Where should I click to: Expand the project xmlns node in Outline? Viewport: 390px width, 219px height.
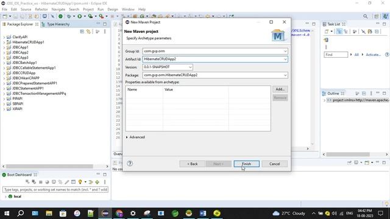click(x=324, y=100)
